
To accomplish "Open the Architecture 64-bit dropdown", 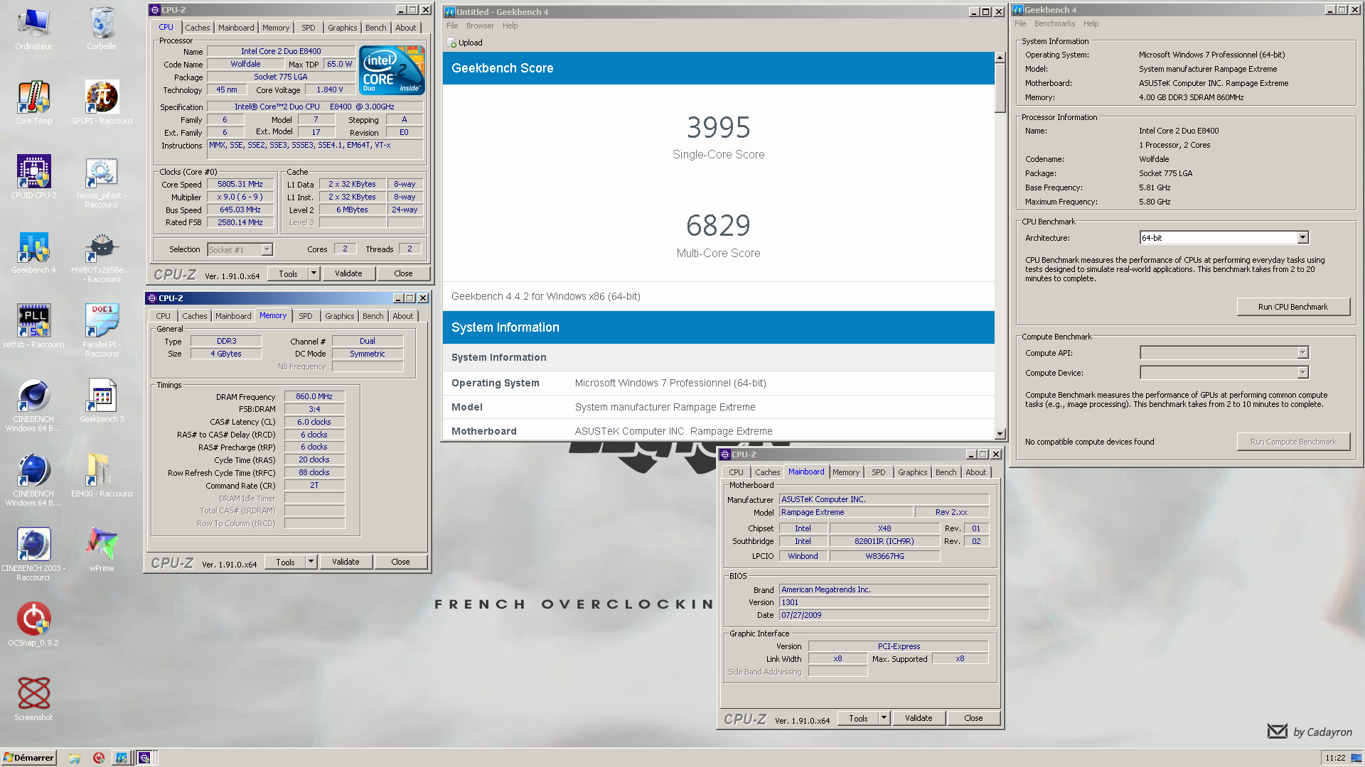I will [1302, 238].
